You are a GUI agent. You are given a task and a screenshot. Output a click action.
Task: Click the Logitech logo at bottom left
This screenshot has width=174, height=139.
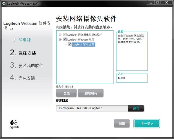(14, 124)
